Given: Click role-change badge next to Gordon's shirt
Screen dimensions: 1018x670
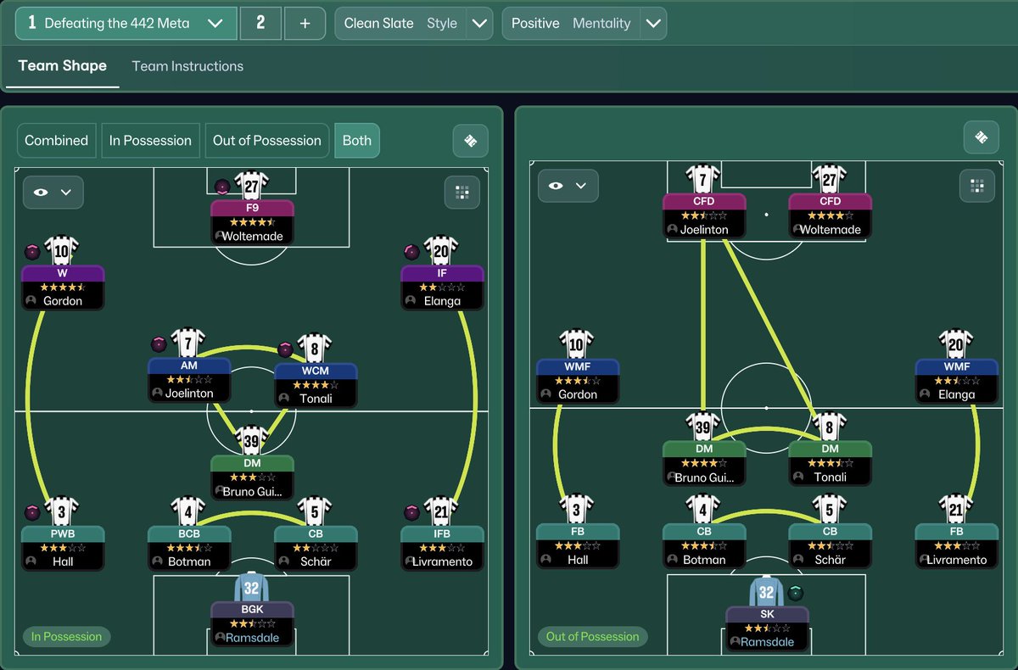Looking at the screenshot, I should point(31,252).
